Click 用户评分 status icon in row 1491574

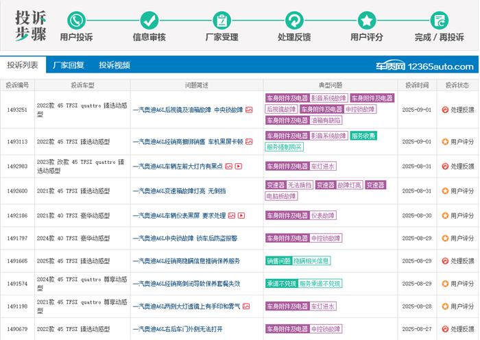[x=445, y=284]
